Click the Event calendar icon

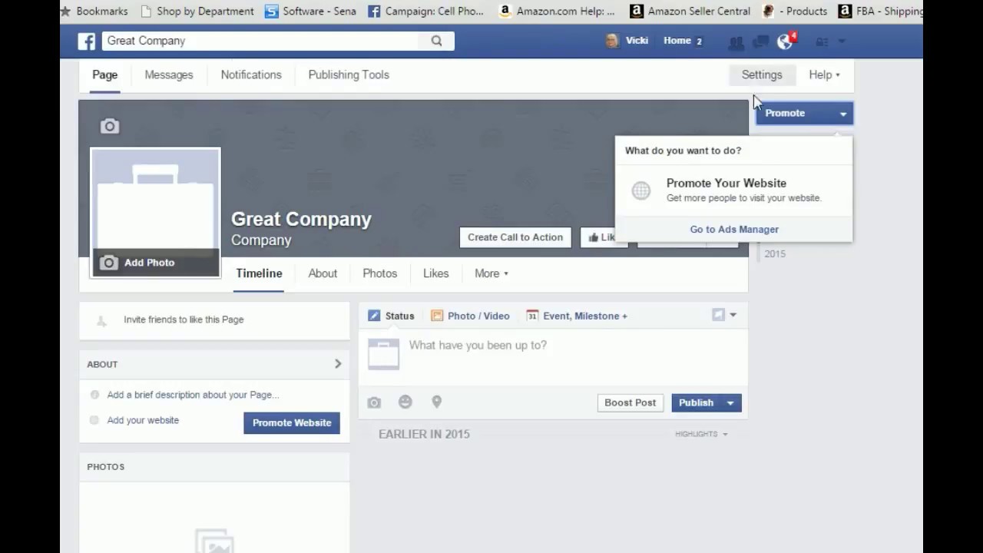point(532,316)
